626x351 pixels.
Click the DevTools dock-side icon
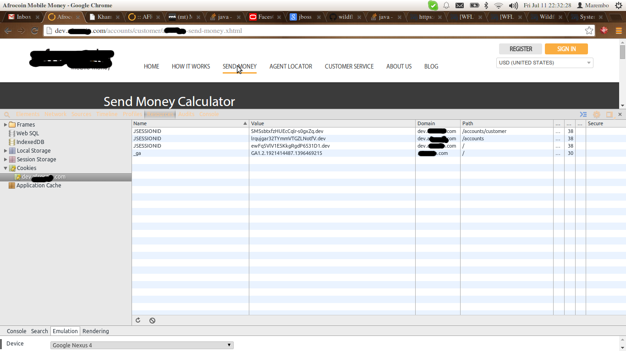tap(610, 114)
